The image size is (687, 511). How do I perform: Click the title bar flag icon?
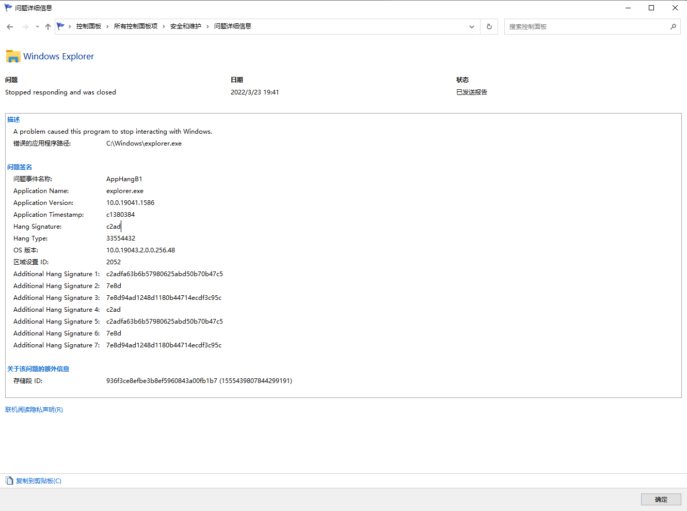pos(8,8)
